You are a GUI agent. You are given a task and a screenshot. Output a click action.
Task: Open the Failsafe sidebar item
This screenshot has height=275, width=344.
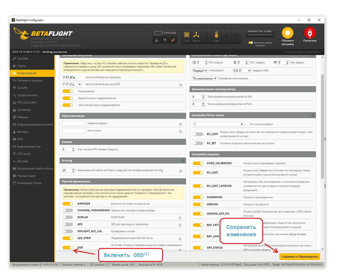pyautogui.click(x=32, y=88)
